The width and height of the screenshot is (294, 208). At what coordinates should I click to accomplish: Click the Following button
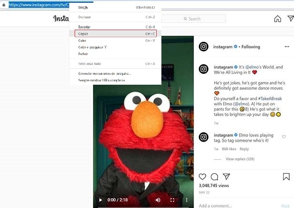click(x=251, y=47)
